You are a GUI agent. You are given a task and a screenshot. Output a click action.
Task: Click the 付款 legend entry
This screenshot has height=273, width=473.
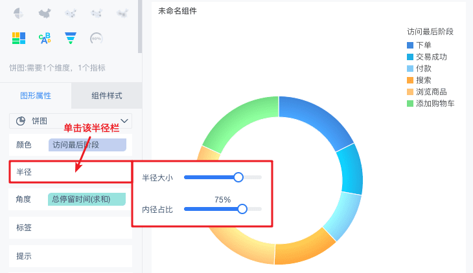(419, 69)
